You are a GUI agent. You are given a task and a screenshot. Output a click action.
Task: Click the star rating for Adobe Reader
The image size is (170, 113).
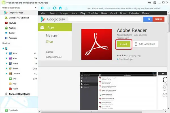click(x=122, y=56)
